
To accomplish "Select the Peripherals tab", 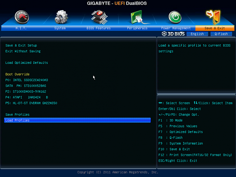I will tap(137, 28).
